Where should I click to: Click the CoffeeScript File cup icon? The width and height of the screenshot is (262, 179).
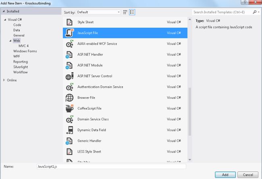69,108
